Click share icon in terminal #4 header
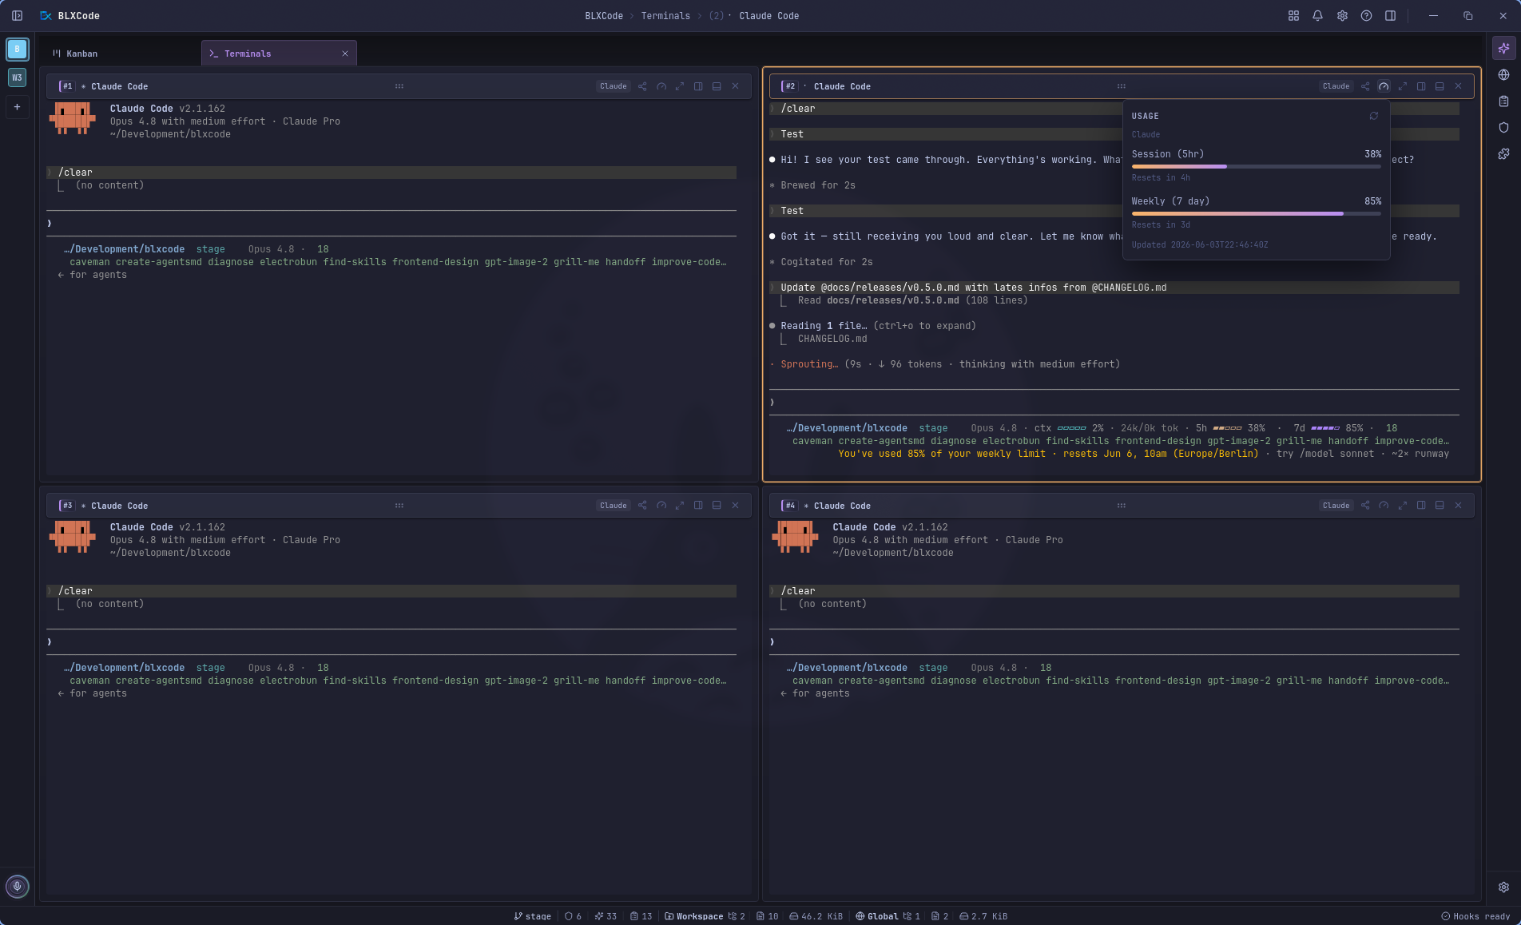Screen dimensions: 1521x925 tap(1365, 506)
